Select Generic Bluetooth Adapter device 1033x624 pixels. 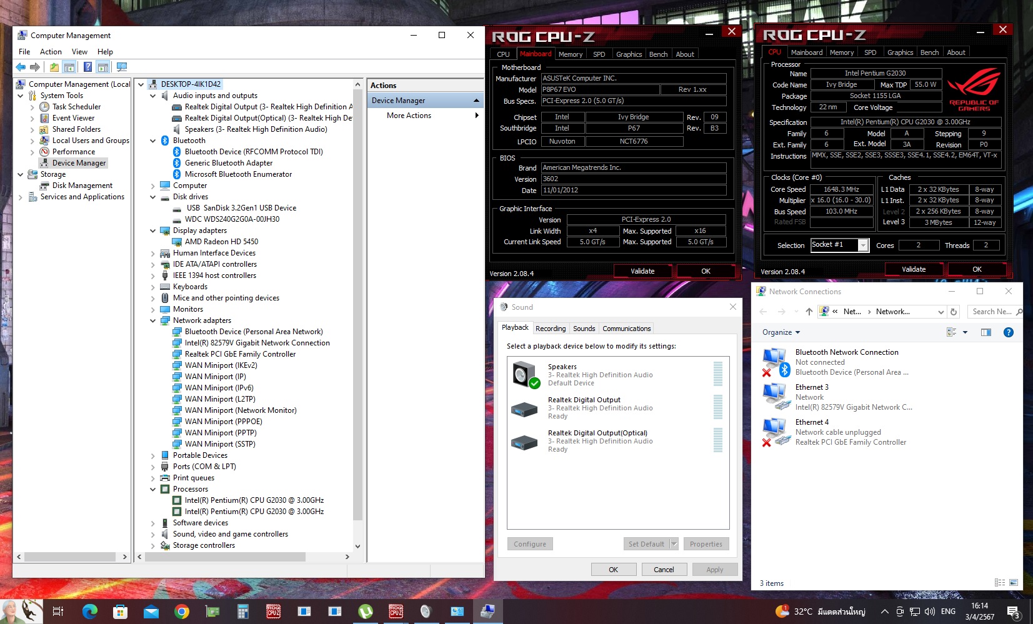coord(229,163)
